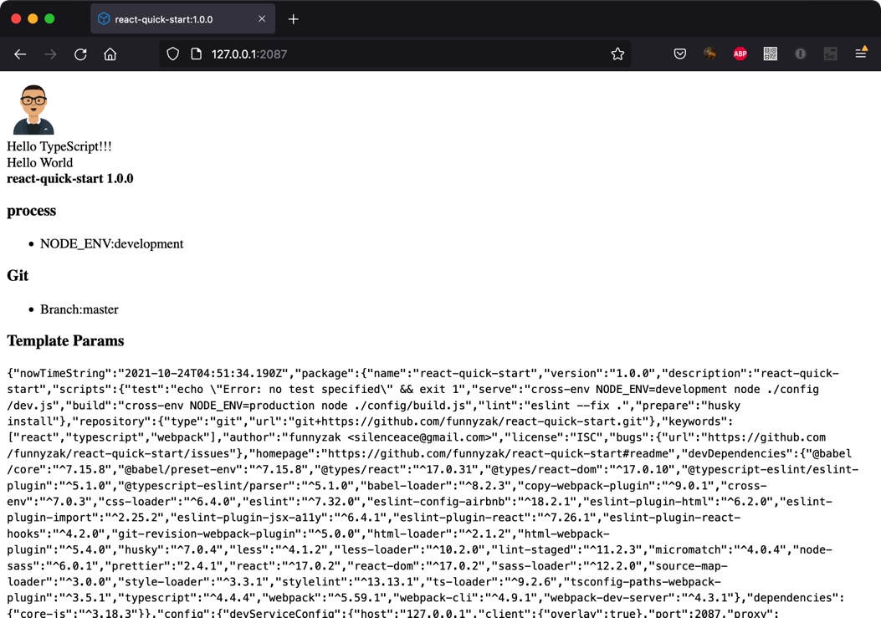Click the grey info extension icon
Viewport: 881px width, 618px height.
coord(800,54)
